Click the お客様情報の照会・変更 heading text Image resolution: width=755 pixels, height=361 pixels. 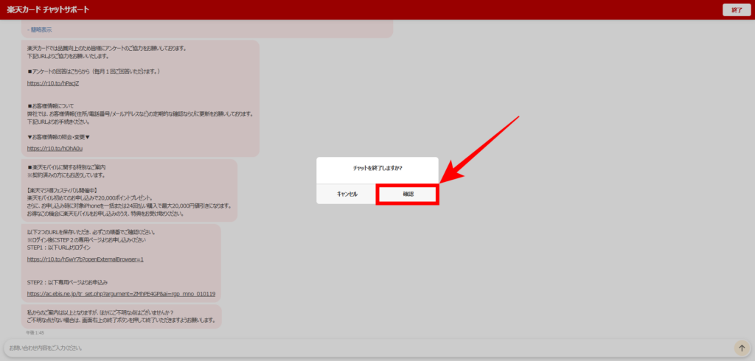[59, 137]
